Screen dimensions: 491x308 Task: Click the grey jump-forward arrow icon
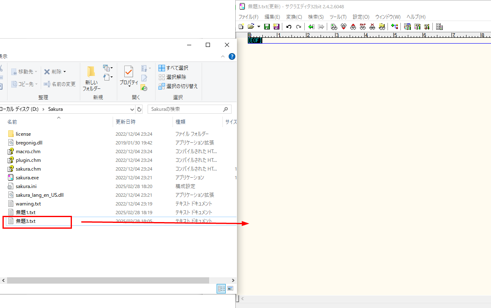(x=321, y=27)
